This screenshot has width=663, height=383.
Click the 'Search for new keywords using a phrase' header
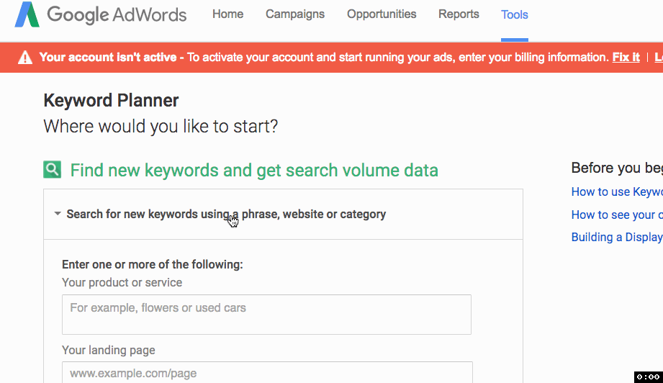pos(226,214)
